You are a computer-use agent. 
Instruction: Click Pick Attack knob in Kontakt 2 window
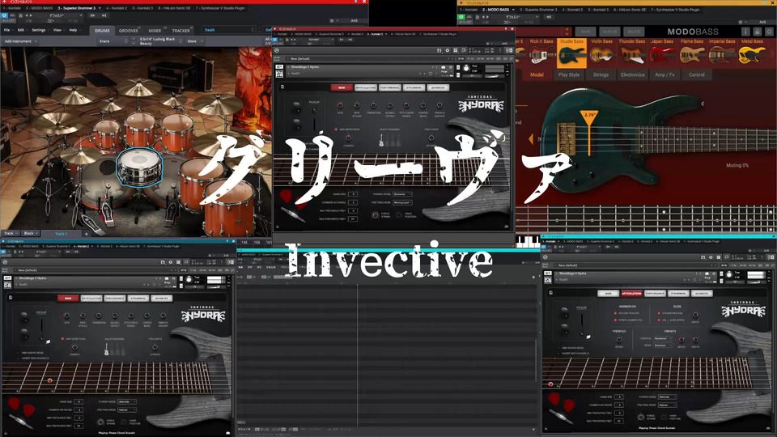[x=83, y=316]
